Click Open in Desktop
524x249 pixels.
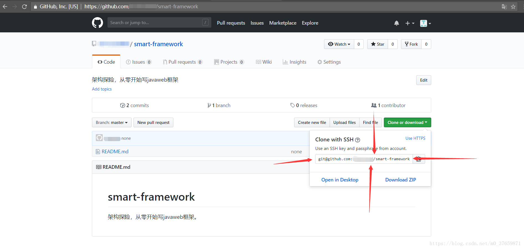tap(340, 180)
